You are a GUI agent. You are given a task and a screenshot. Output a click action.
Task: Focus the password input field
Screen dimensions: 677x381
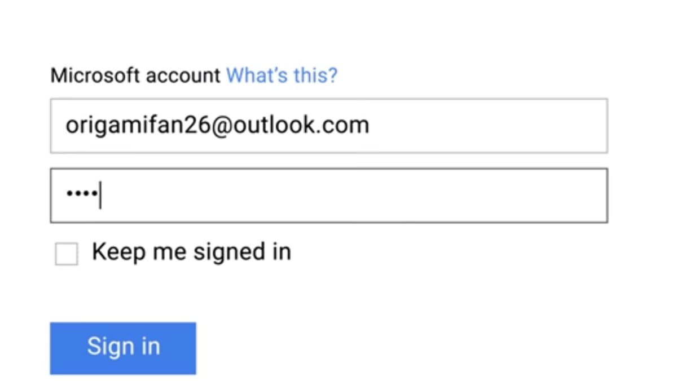(x=328, y=195)
